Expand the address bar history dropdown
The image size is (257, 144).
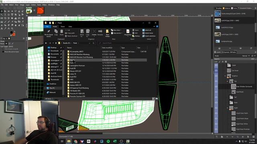90,43
